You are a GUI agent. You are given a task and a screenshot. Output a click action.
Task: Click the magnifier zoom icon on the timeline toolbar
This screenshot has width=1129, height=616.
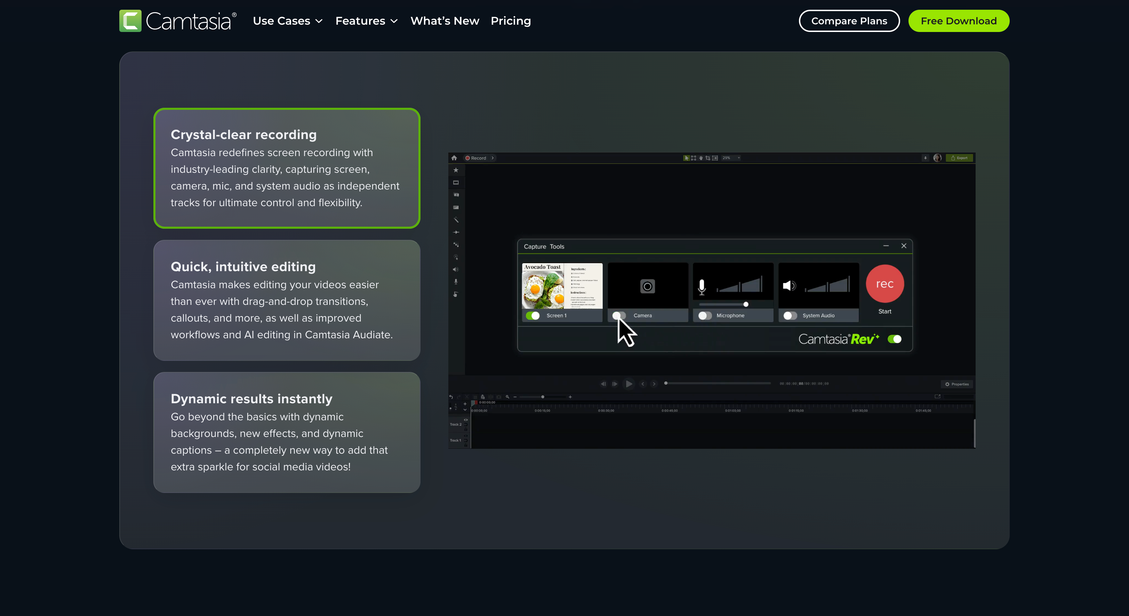tap(507, 397)
